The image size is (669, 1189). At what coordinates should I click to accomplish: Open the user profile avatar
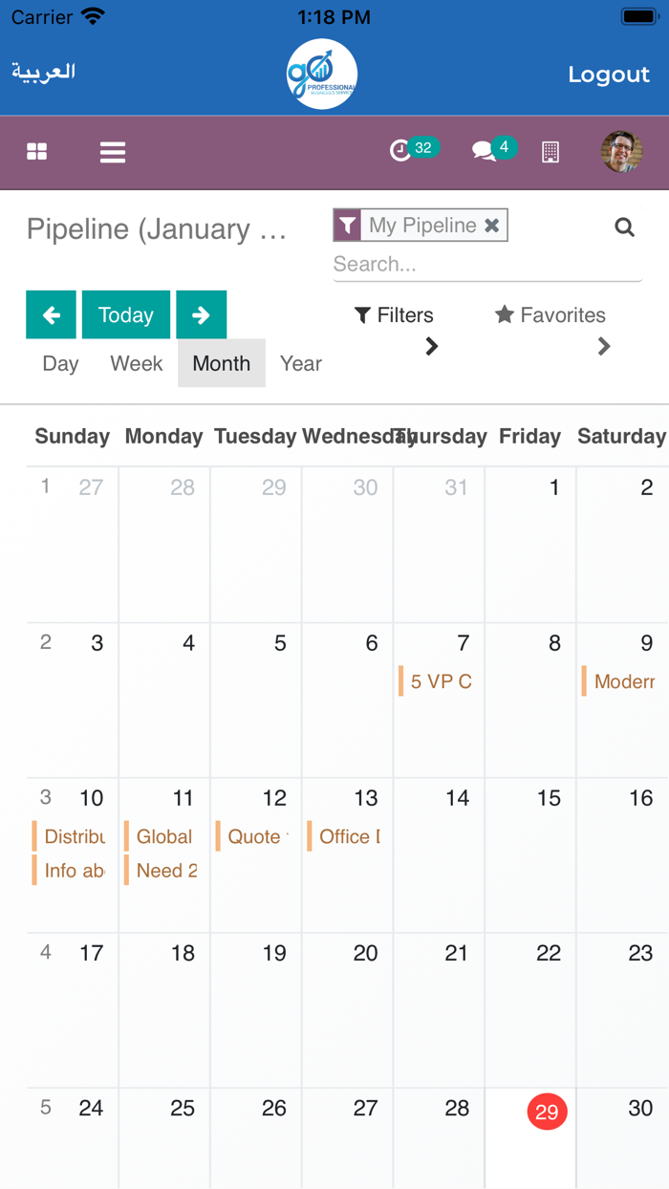621,152
